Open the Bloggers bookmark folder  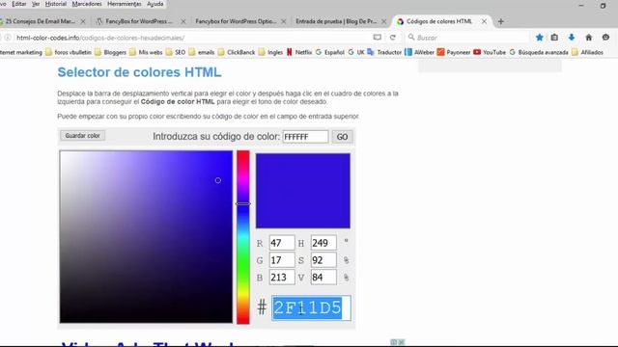pyautogui.click(x=110, y=52)
